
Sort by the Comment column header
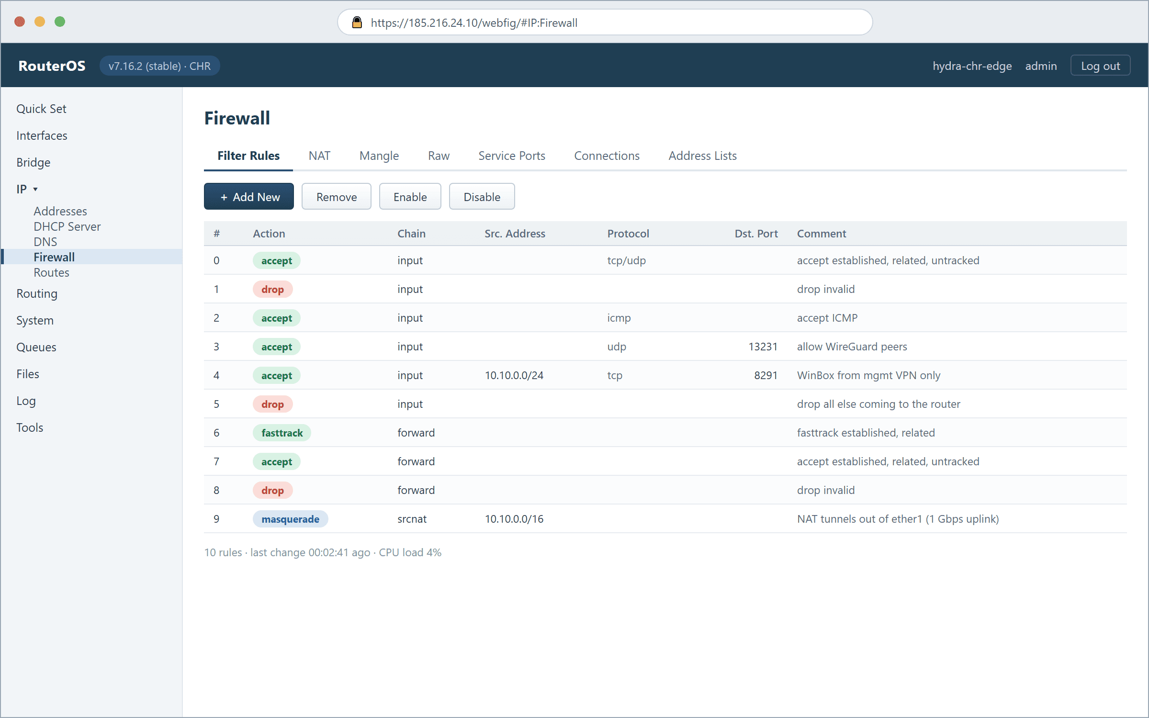[x=822, y=233]
